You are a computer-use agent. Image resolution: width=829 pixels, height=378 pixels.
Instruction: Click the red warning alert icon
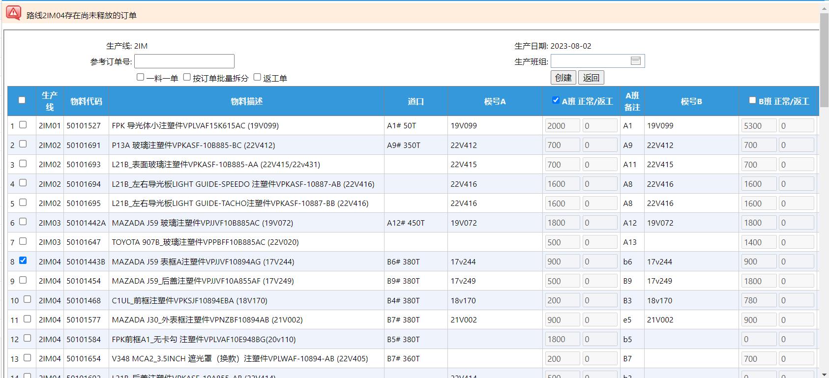[x=14, y=13]
